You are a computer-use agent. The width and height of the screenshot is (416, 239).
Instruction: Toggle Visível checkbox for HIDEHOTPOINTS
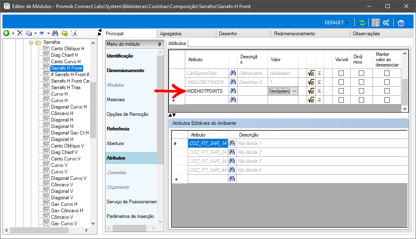coord(341,91)
